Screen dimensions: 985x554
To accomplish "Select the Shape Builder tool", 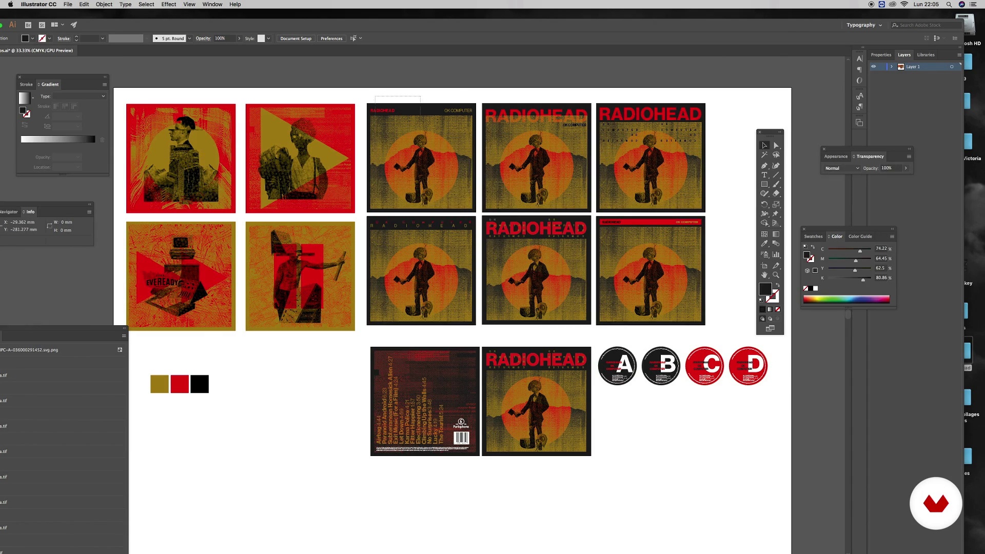I will [764, 223].
